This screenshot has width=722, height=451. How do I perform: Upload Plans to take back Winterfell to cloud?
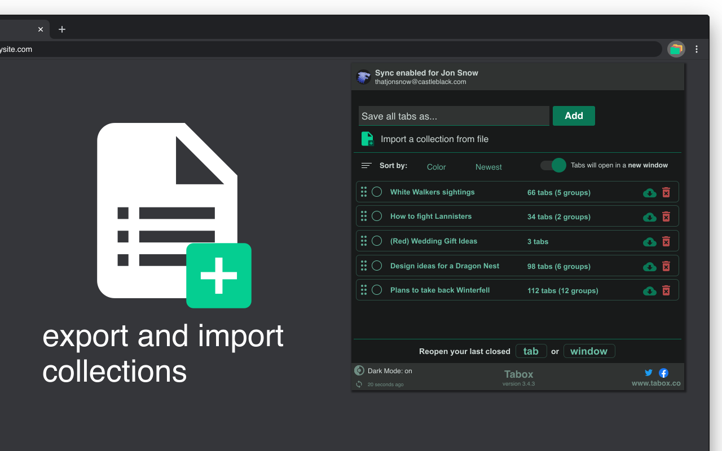(x=649, y=291)
